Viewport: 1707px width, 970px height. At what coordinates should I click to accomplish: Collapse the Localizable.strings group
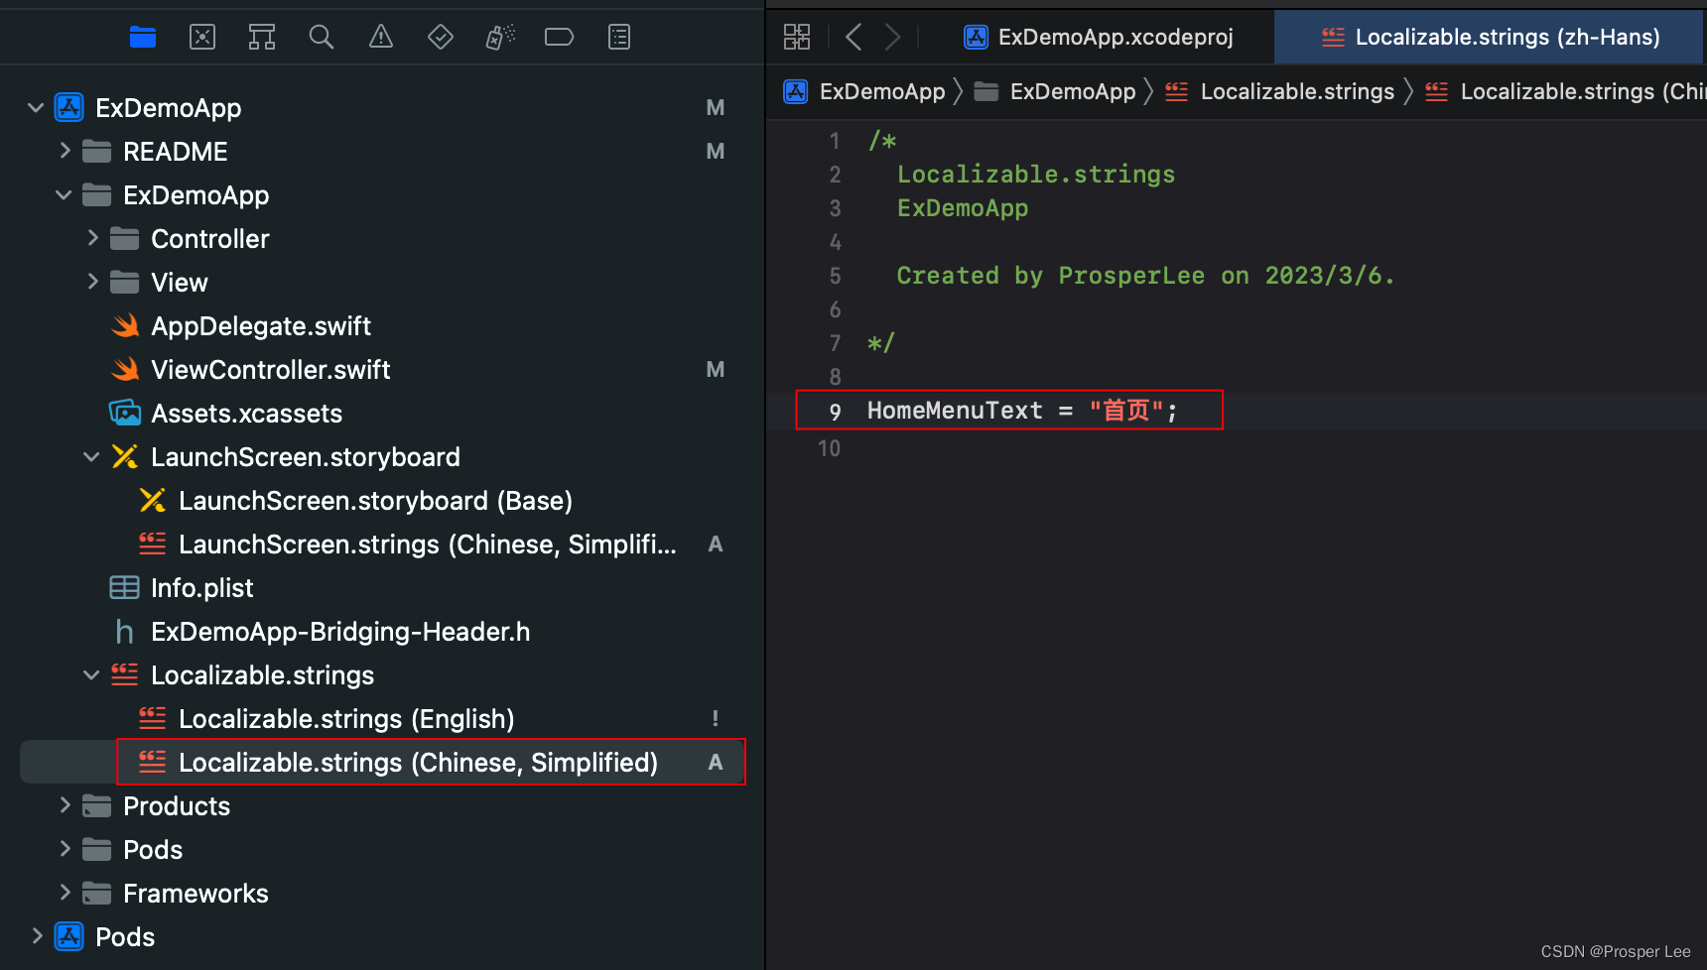click(x=91, y=674)
